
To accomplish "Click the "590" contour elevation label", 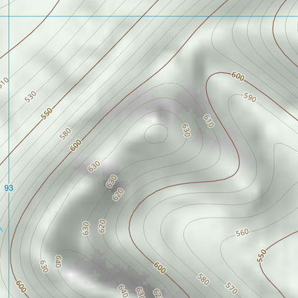I will [x=250, y=98].
